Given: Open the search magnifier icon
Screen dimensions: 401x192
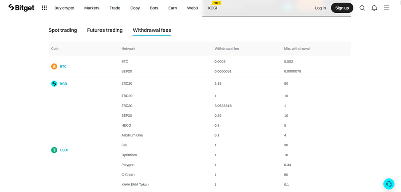Looking at the screenshot, I should click(362, 8).
